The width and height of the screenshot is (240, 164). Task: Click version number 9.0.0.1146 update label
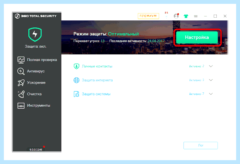point(36,149)
